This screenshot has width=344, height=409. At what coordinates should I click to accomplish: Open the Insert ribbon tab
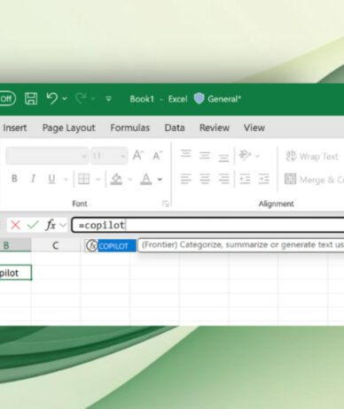15,127
